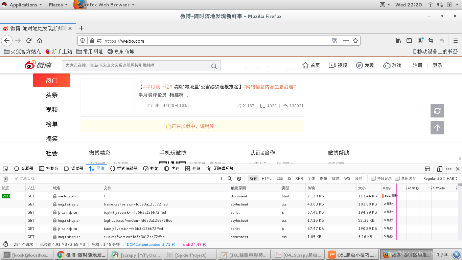Screen dimensions: 462x260
Task: Select the frame.css request row
Action: (x=191, y=204)
